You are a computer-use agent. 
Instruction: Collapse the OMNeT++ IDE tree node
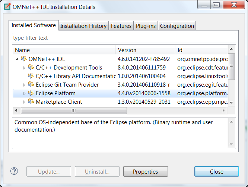(x=17, y=59)
